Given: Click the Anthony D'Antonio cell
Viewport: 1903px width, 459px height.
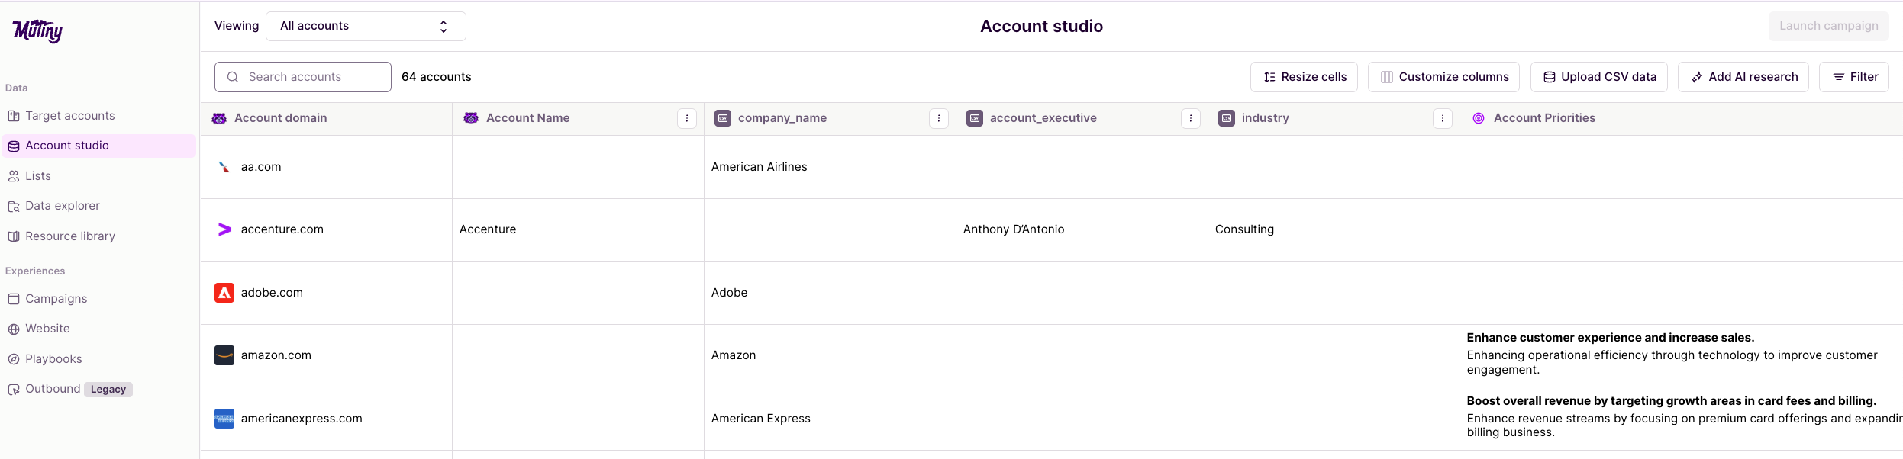Looking at the screenshot, I should 1082,230.
